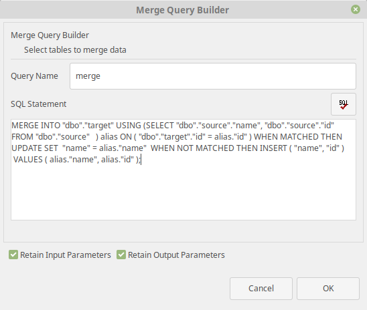Click the Merge Query Builder title bar
This screenshot has width=367, height=310.
tap(183, 10)
